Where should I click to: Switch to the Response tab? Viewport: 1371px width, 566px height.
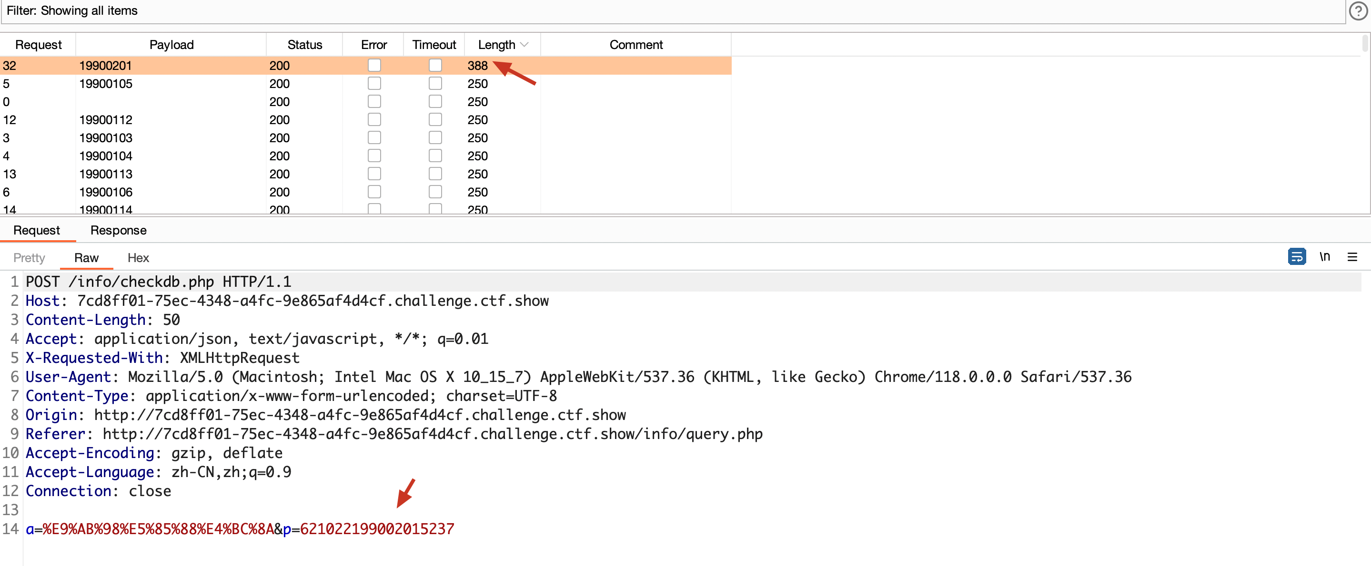118,230
